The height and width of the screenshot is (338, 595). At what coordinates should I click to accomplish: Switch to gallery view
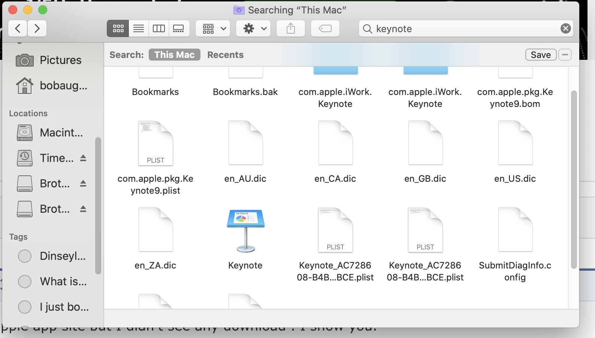pos(179,28)
